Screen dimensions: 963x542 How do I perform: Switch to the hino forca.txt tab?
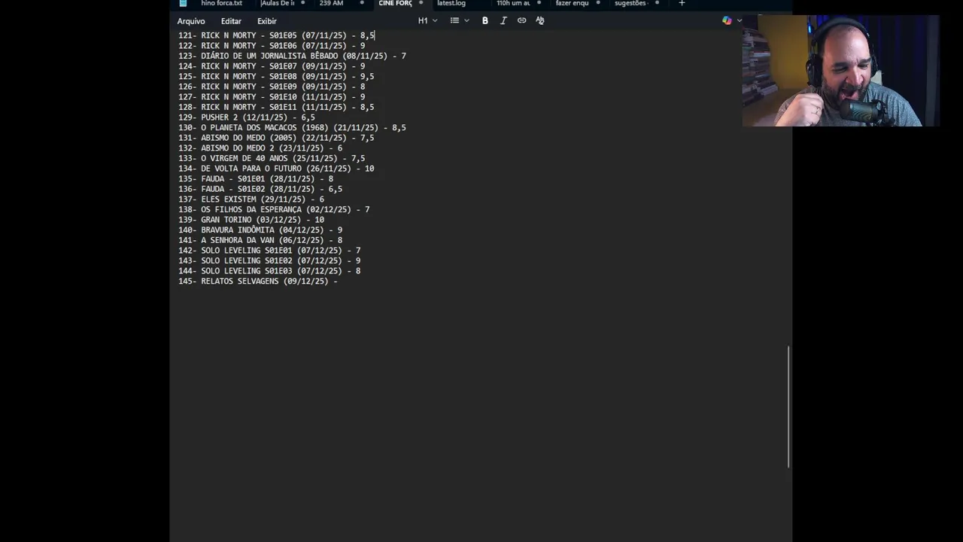tap(221, 4)
